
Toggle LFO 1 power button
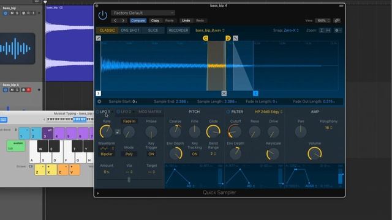tap(98, 112)
